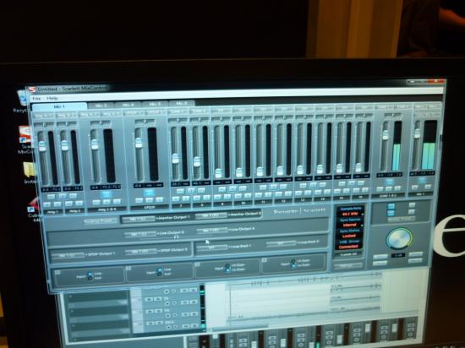Open the SPDIF Output 1 source dropdown
The width and height of the screenshot is (465, 348).
point(68,255)
